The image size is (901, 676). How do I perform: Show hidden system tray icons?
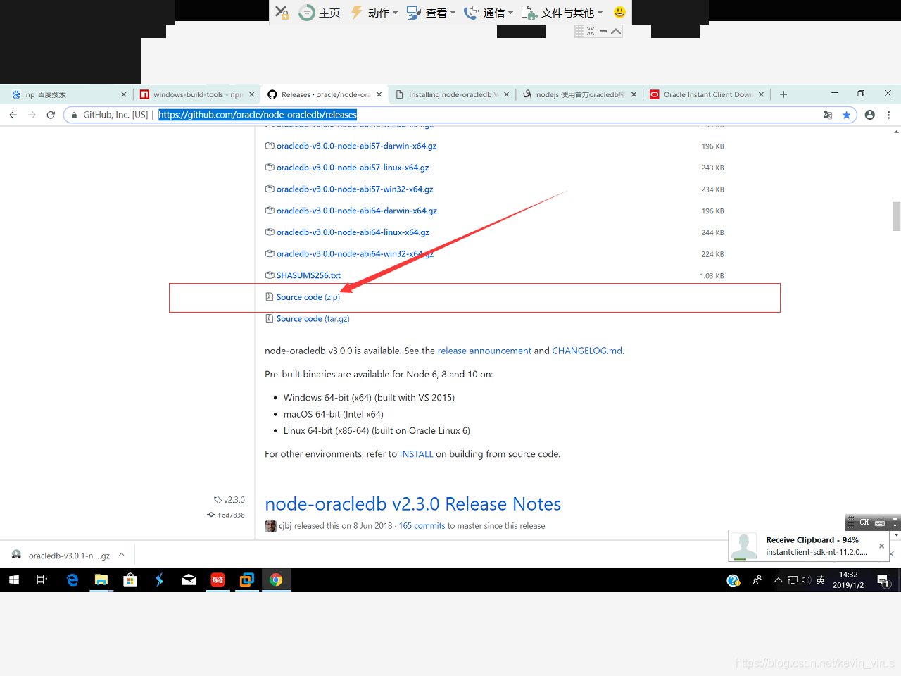click(x=778, y=580)
